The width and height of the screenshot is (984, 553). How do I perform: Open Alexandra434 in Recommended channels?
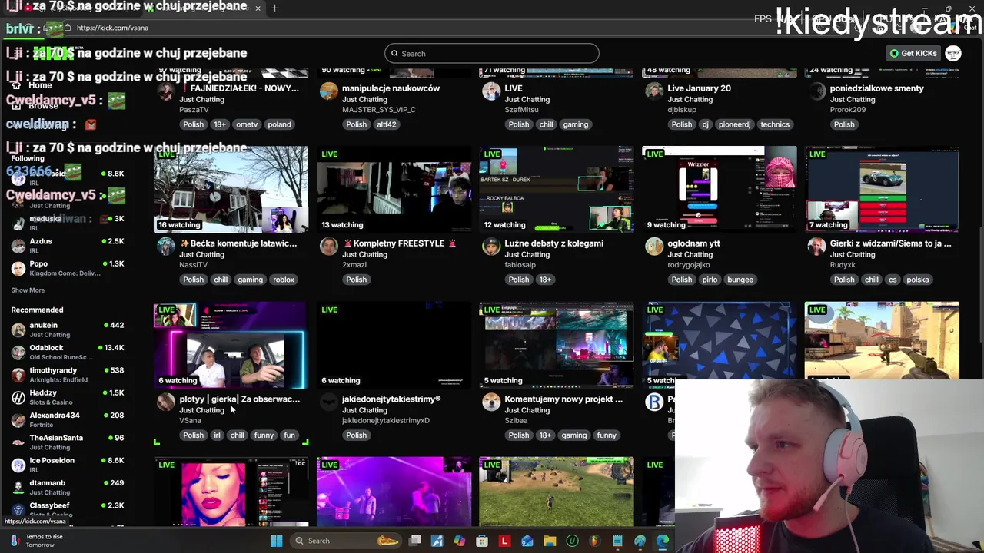tap(68, 419)
